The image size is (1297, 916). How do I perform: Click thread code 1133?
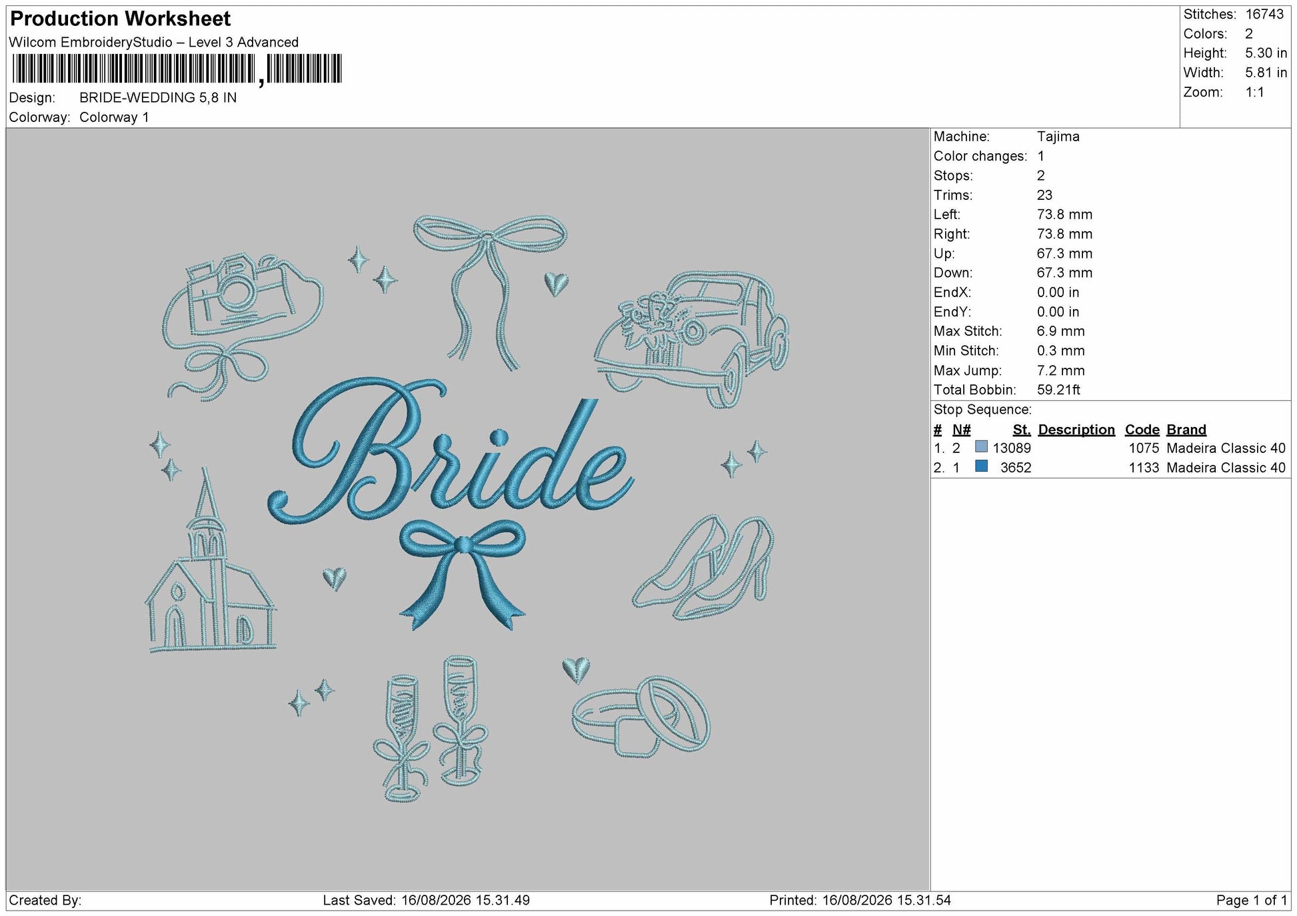coord(1144,468)
